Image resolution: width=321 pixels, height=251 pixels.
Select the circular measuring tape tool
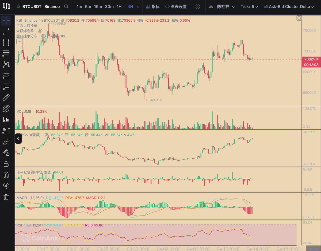point(6,109)
